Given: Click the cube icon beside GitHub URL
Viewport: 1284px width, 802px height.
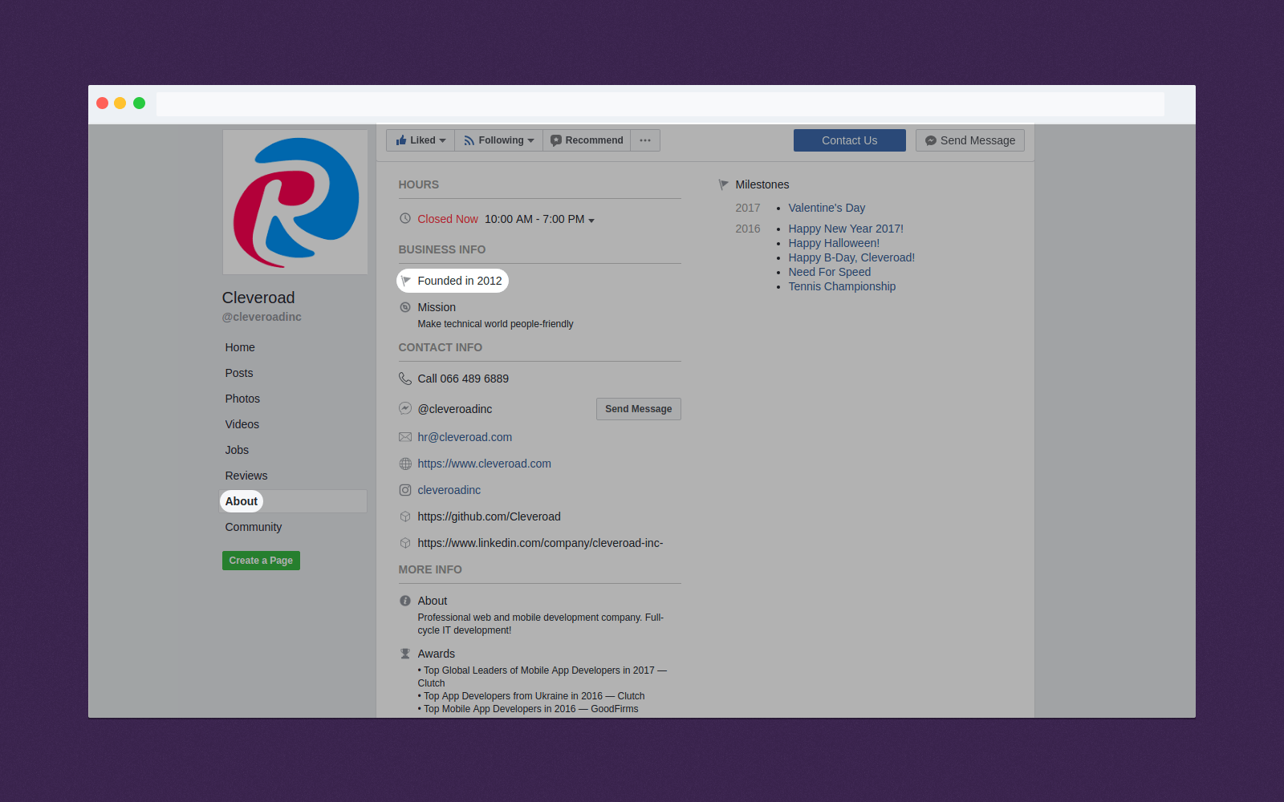Looking at the screenshot, I should point(405,516).
